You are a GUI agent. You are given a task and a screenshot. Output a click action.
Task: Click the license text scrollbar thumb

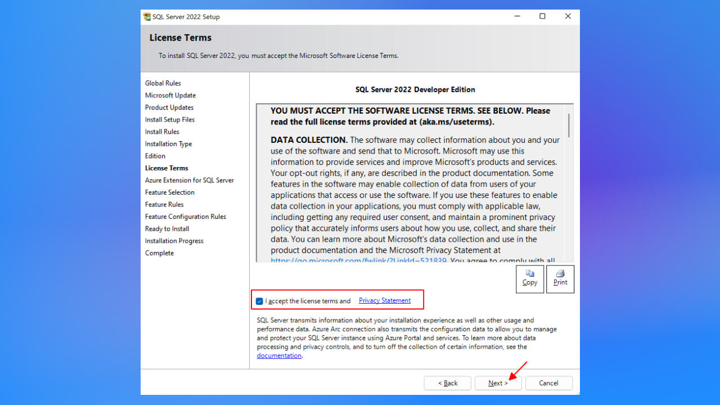tap(569, 125)
